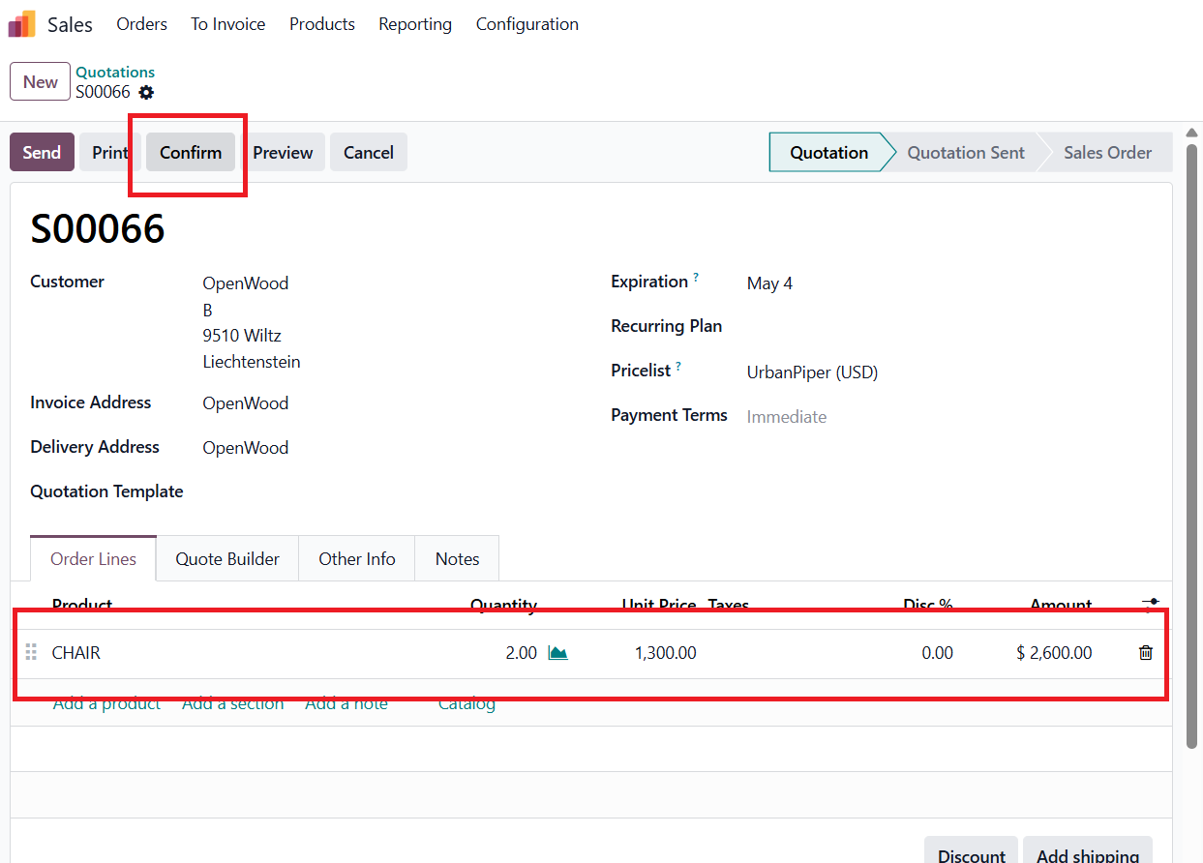This screenshot has height=863, width=1203.
Task: Click the Expiration help question mark
Action: 696,278
